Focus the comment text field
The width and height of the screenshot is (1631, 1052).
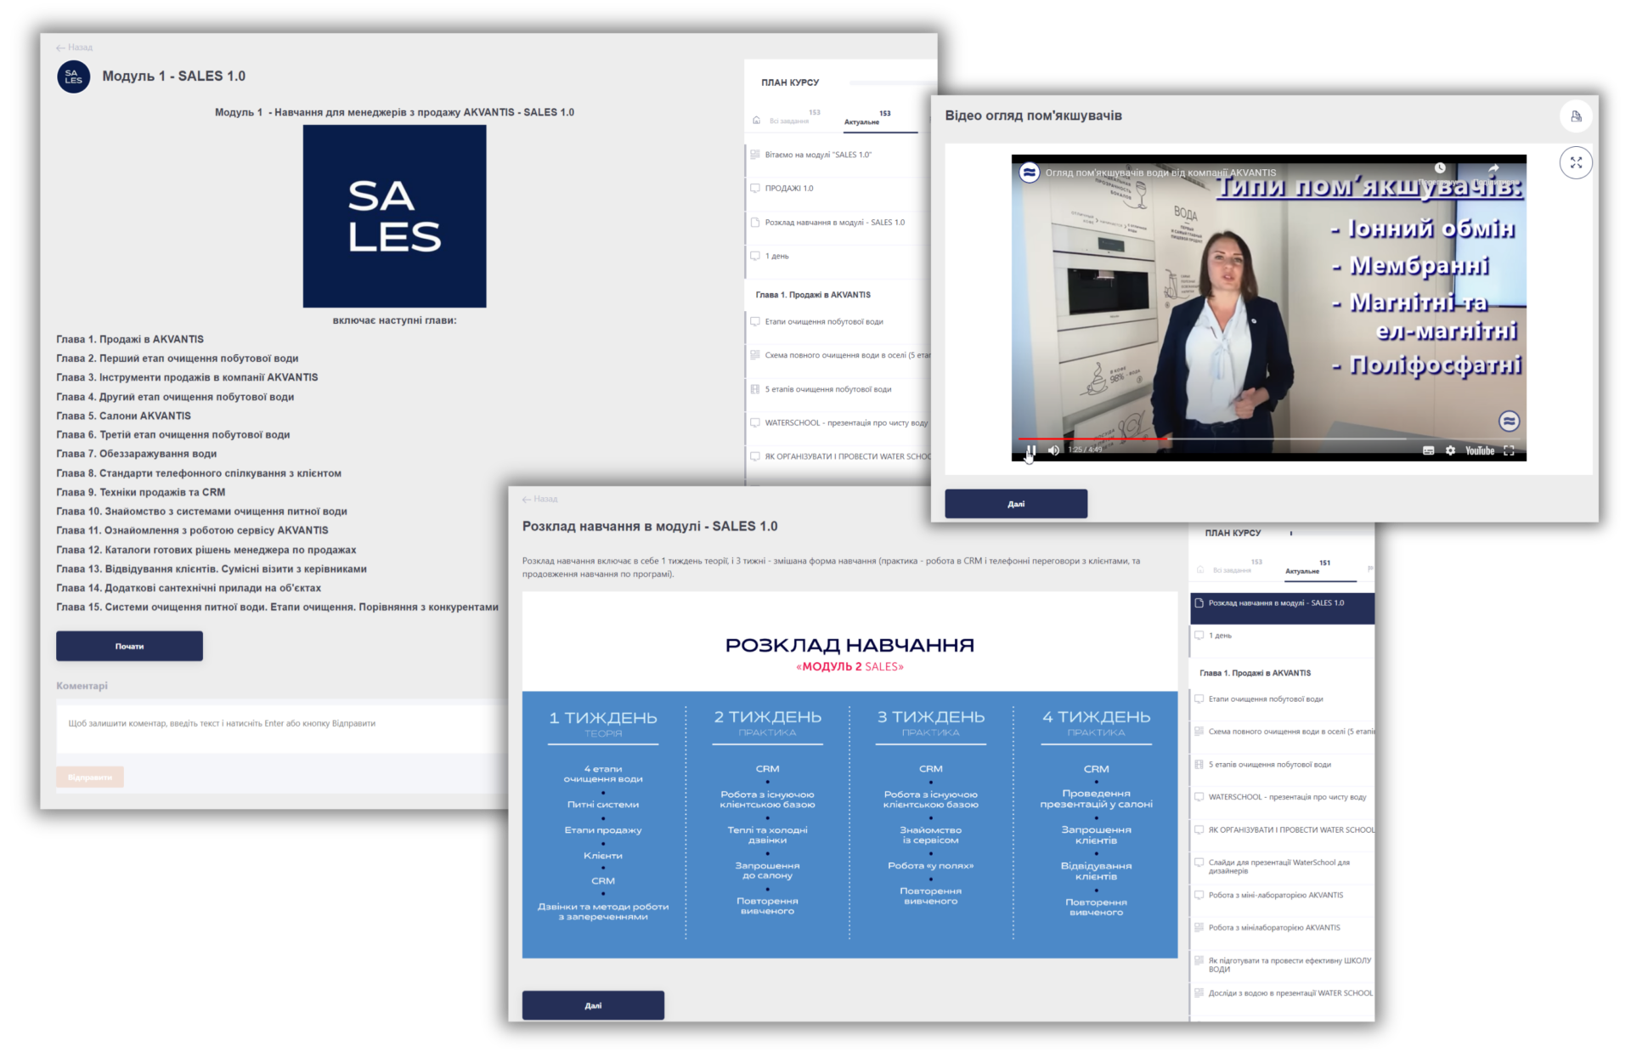pos(282,727)
